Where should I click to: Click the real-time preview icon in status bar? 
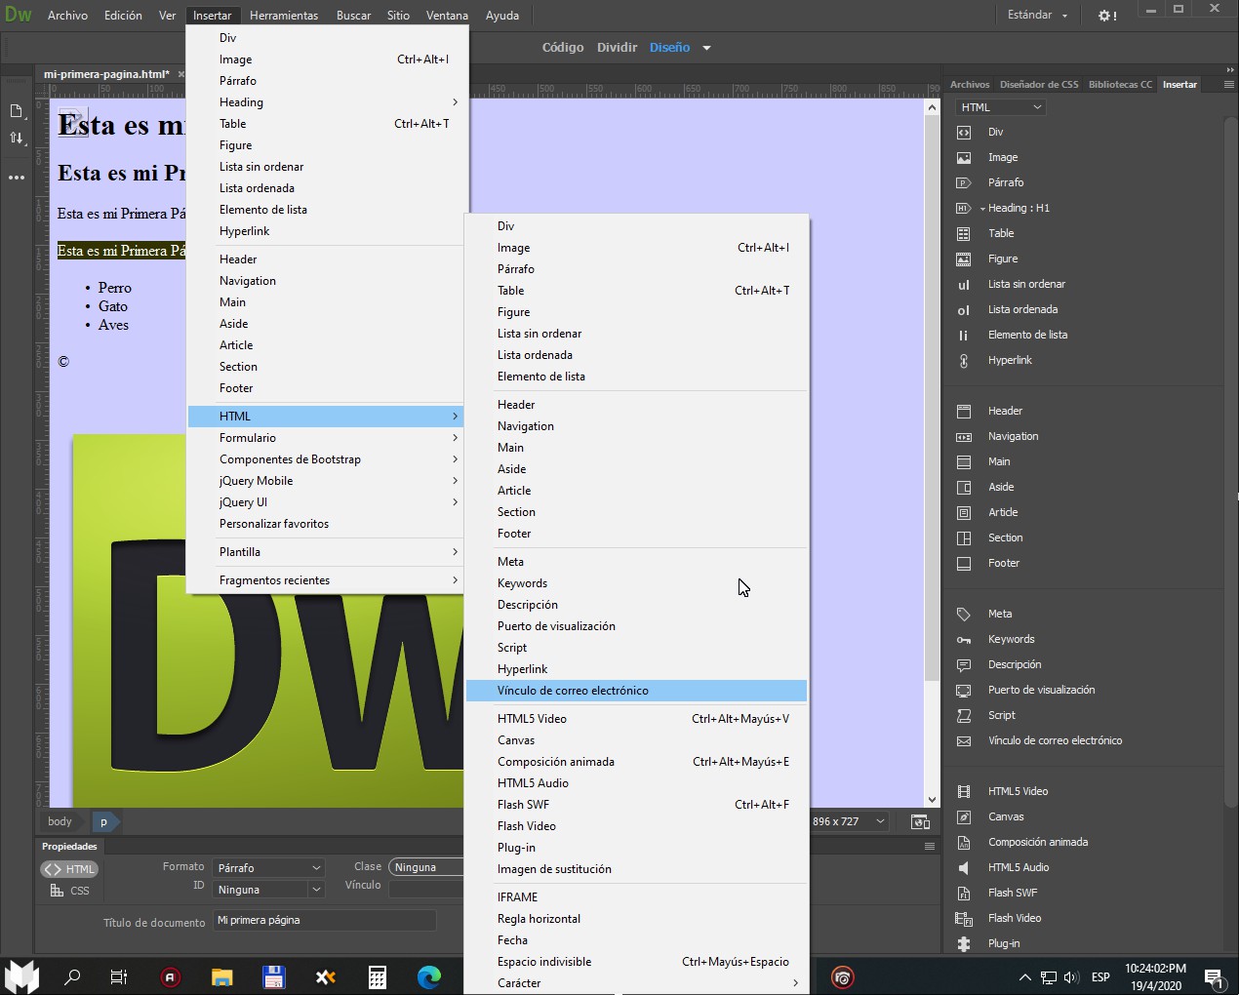tap(919, 821)
